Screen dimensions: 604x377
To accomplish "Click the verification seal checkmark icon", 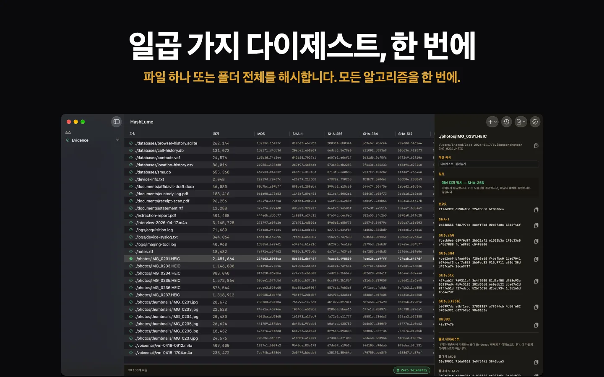I will tap(535, 122).
